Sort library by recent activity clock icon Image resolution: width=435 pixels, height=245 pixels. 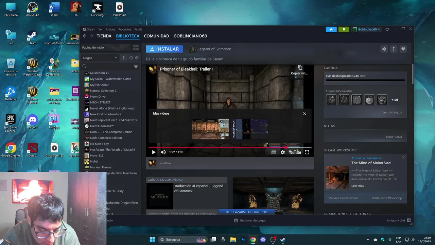(x=131, y=58)
